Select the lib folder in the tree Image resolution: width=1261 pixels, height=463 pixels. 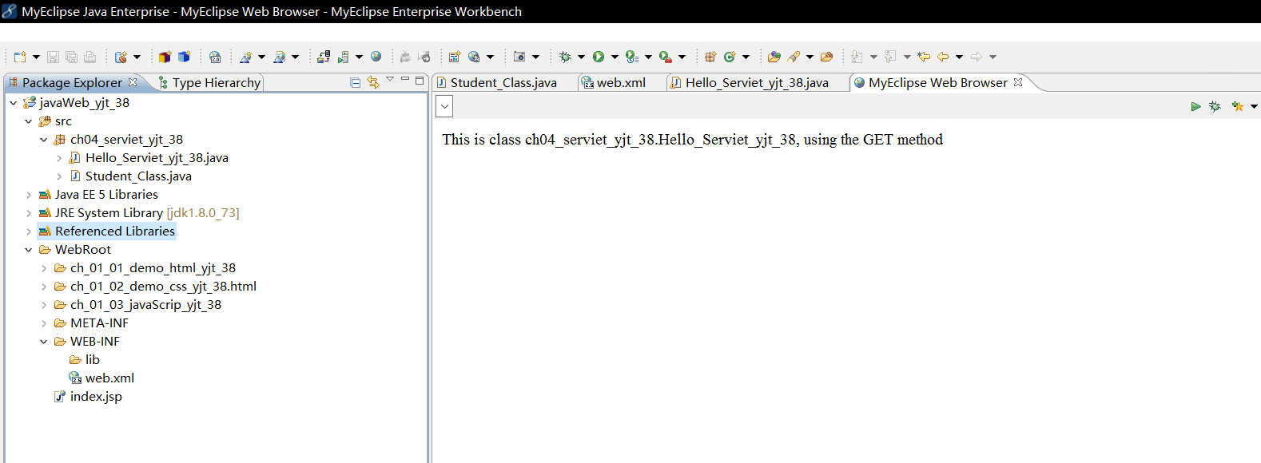(92, 360)
